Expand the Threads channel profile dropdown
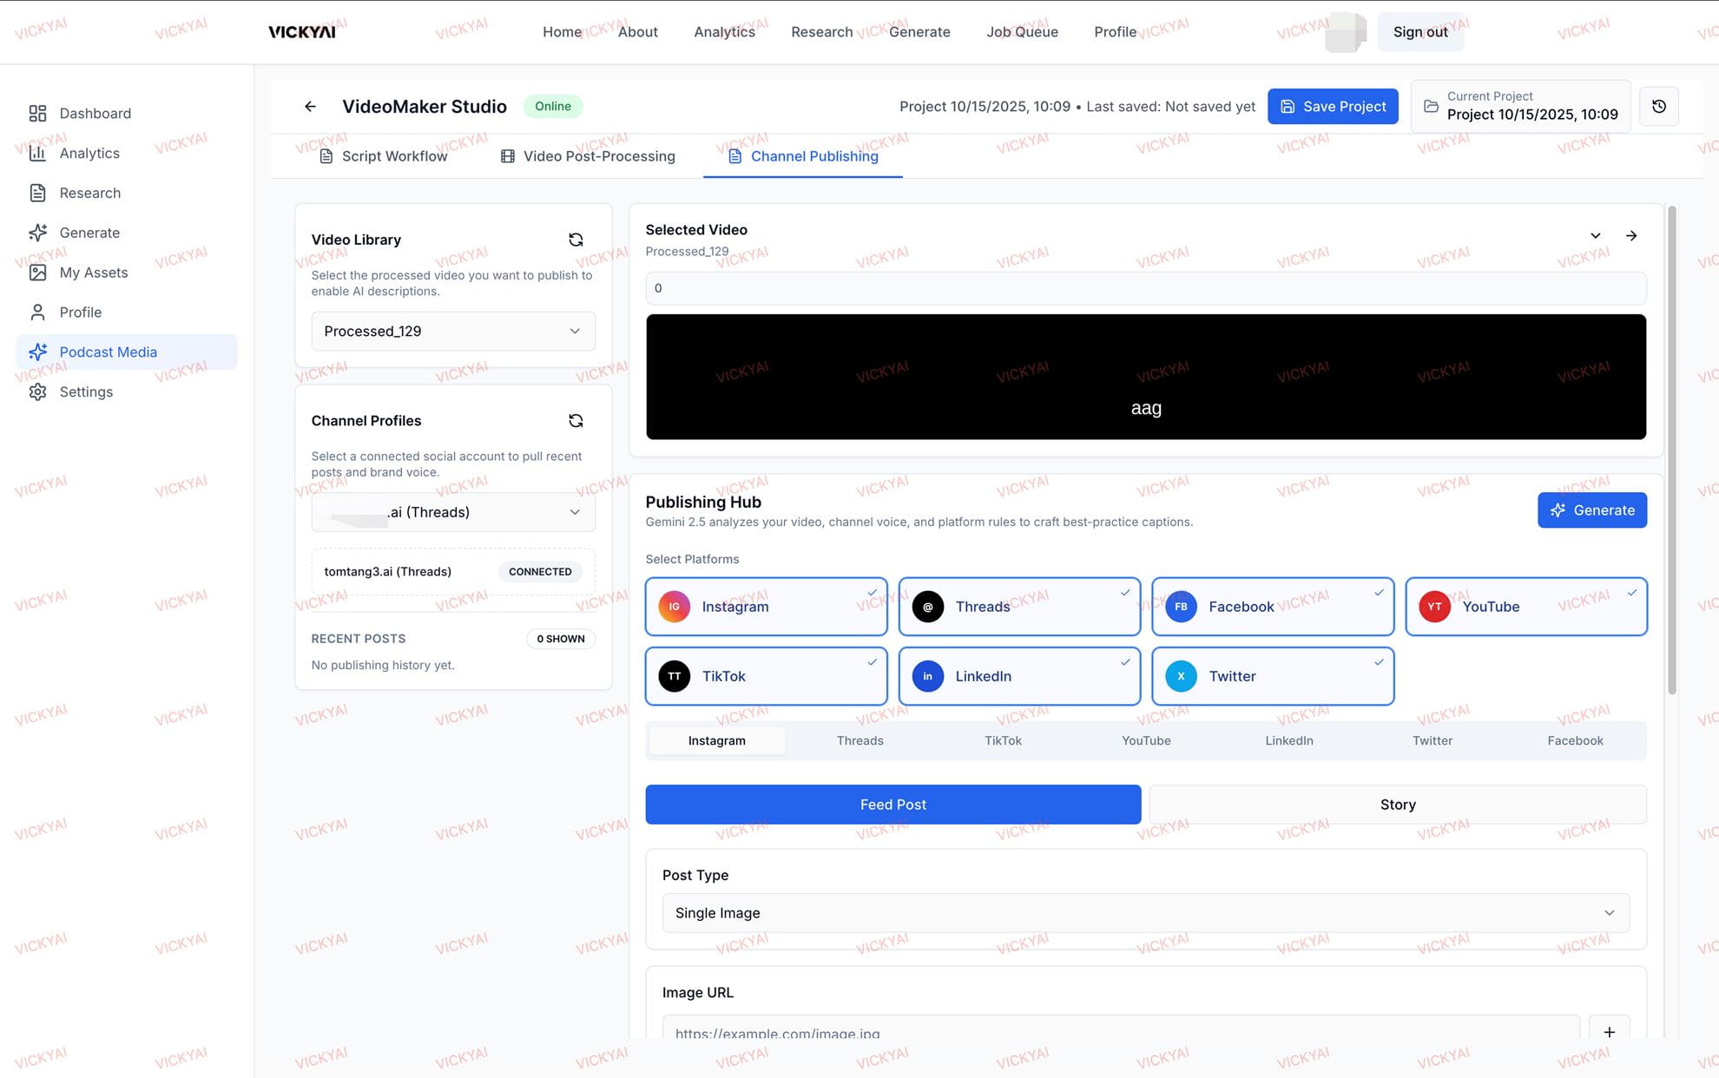 click(452, 512)
